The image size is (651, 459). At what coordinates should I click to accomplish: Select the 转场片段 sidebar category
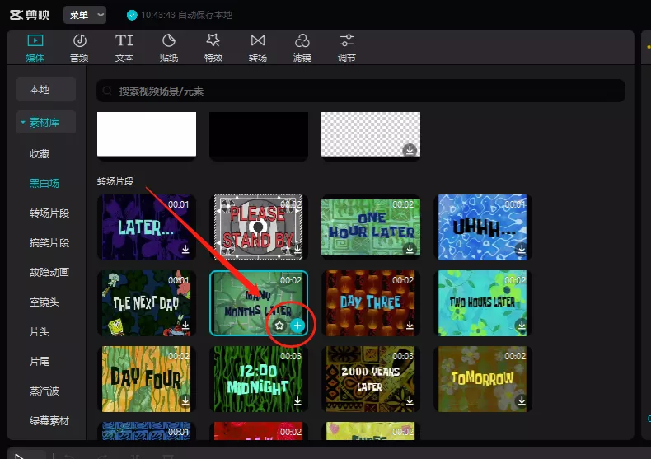tap(49, 213)
